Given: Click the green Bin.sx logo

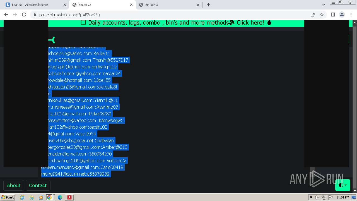Looking at the screenshot, I should [52, 40].
